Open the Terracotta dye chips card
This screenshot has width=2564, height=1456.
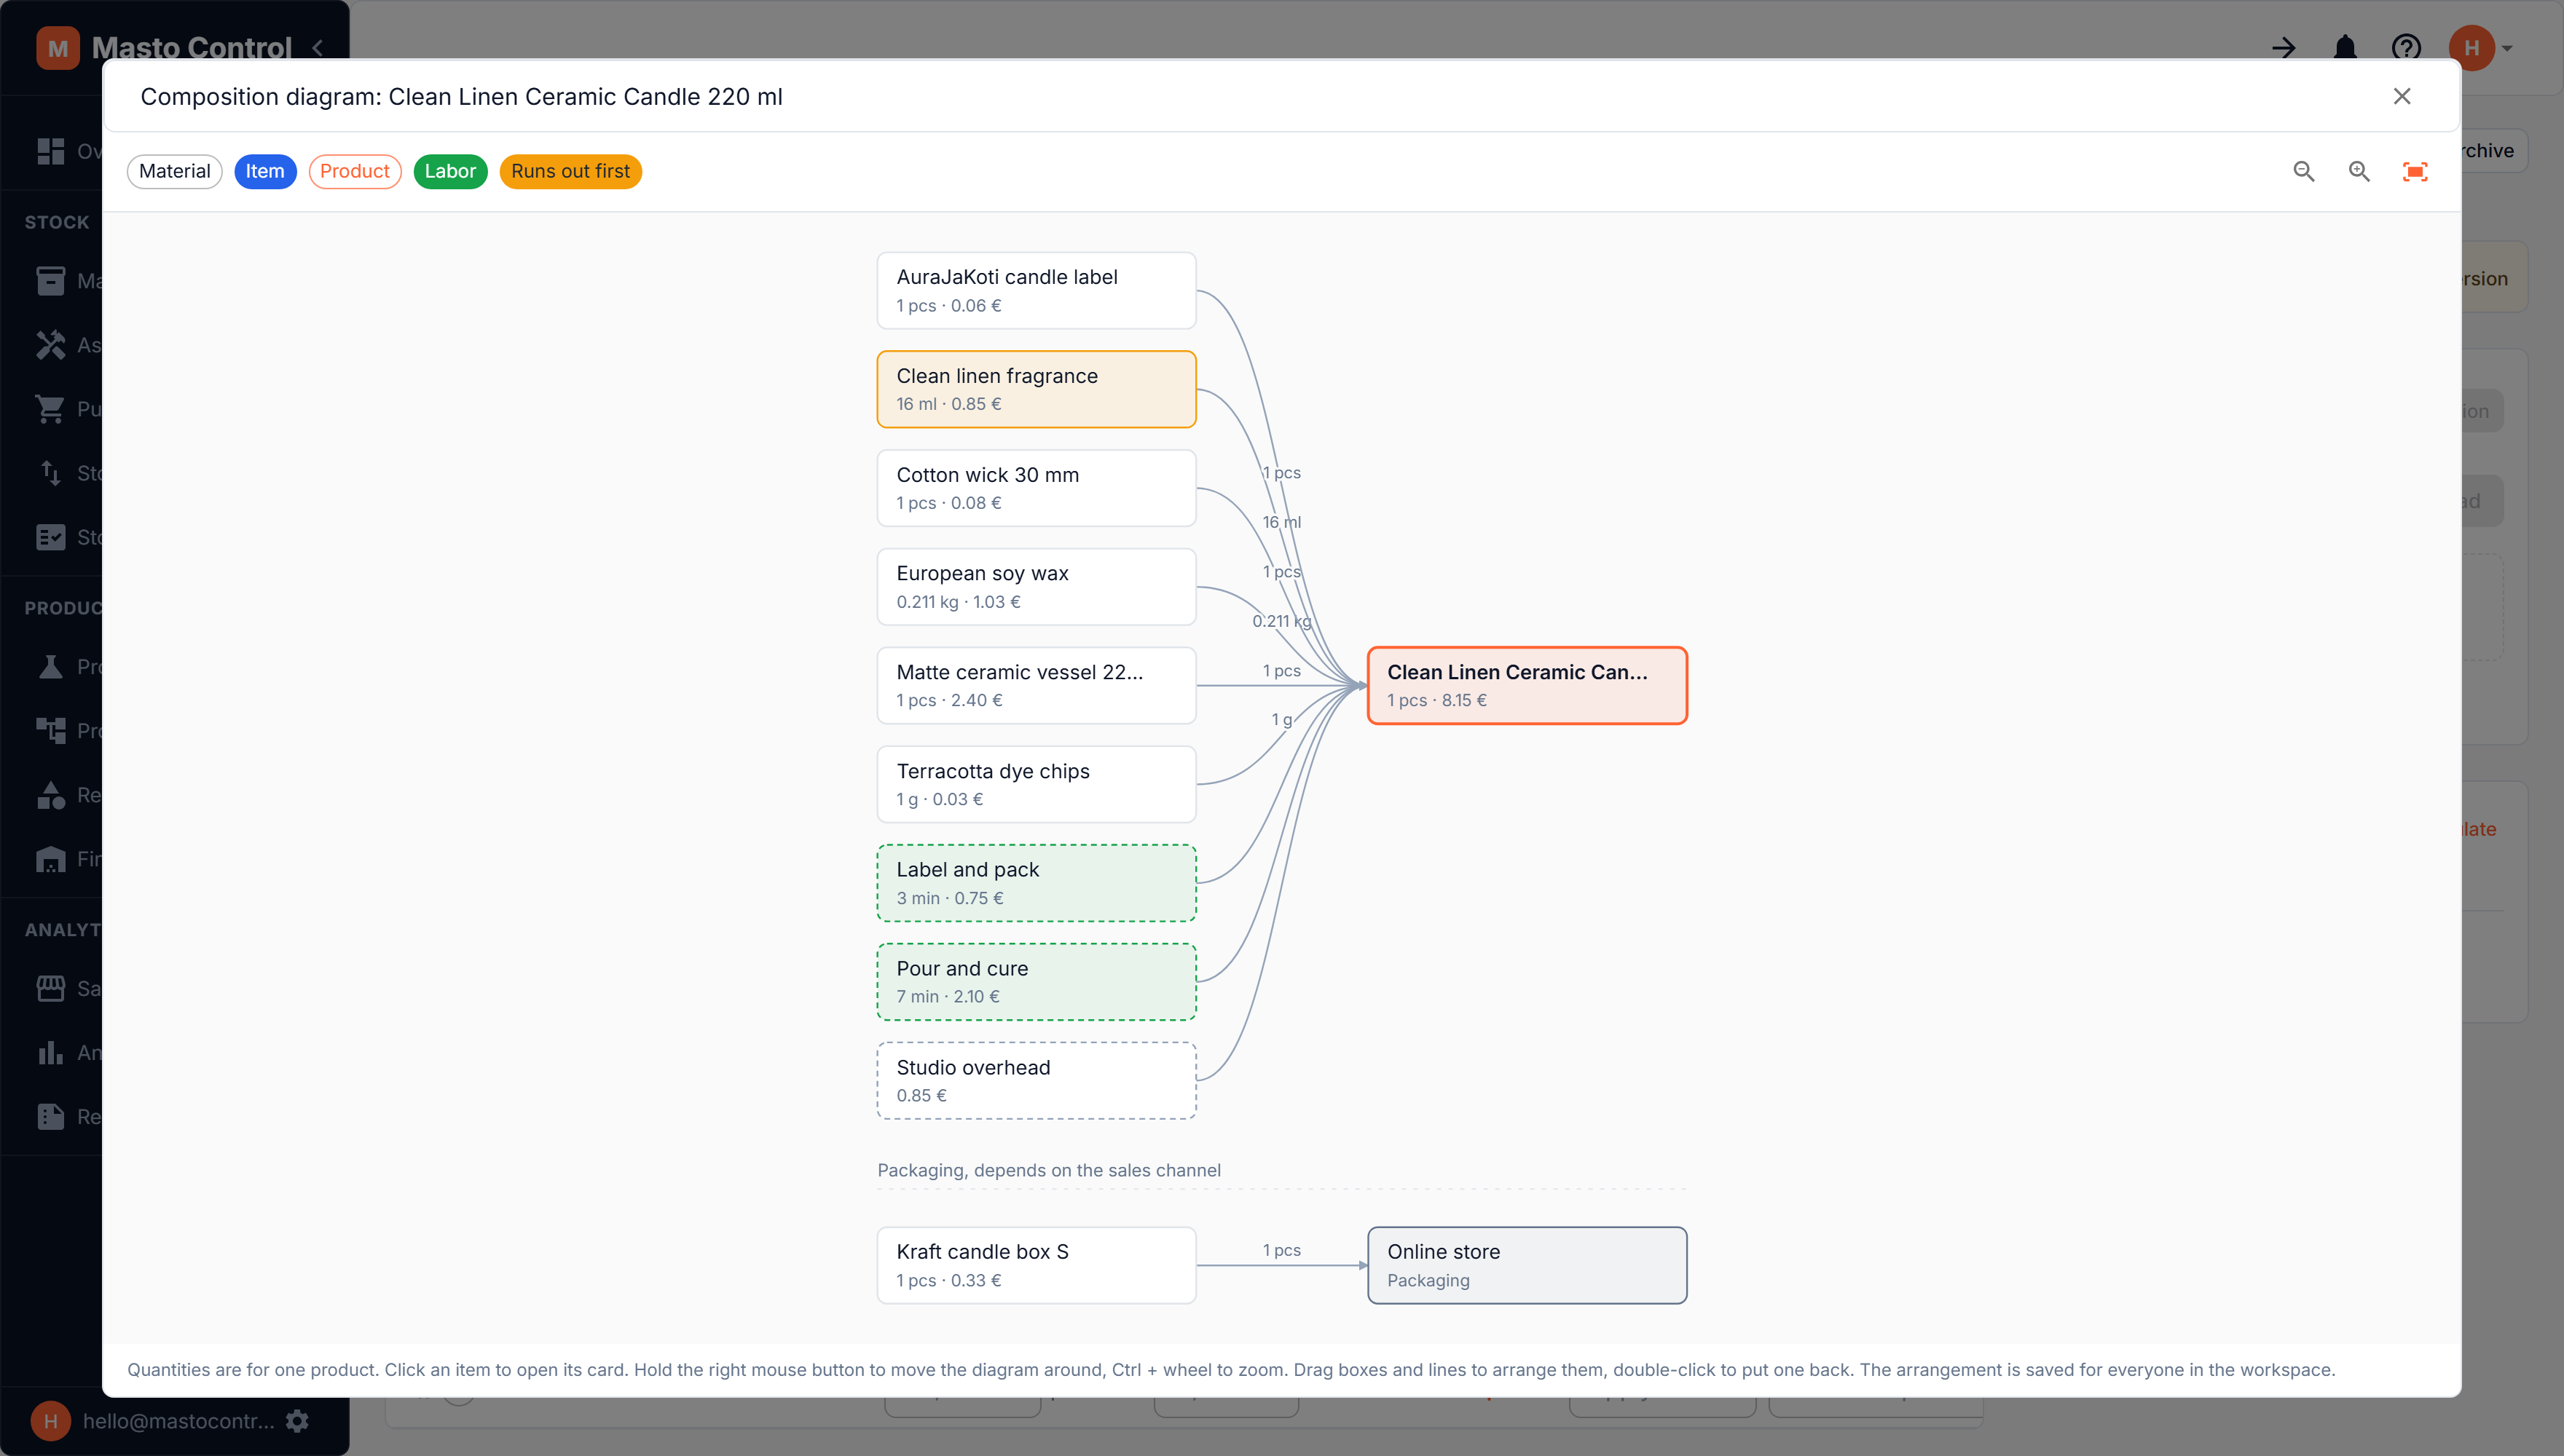[1037, 784]
